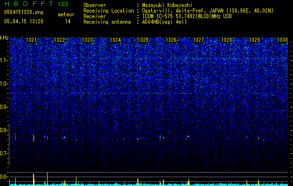Screen dimensions: 293x186
Task: Click the 0.9 kHz axis label
Action: [4, 107]
